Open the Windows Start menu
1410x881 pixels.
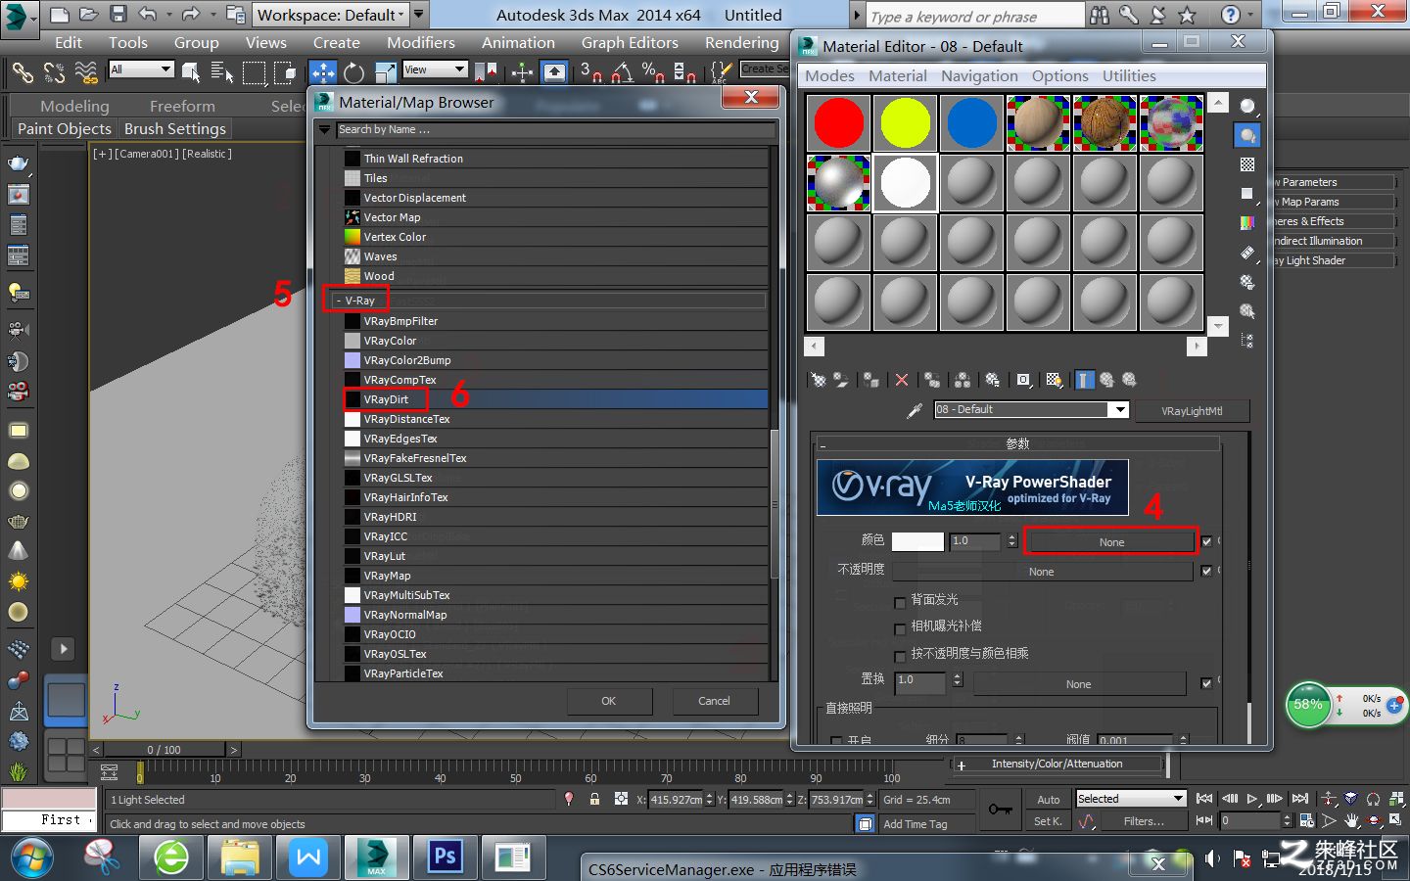[31, 858]
